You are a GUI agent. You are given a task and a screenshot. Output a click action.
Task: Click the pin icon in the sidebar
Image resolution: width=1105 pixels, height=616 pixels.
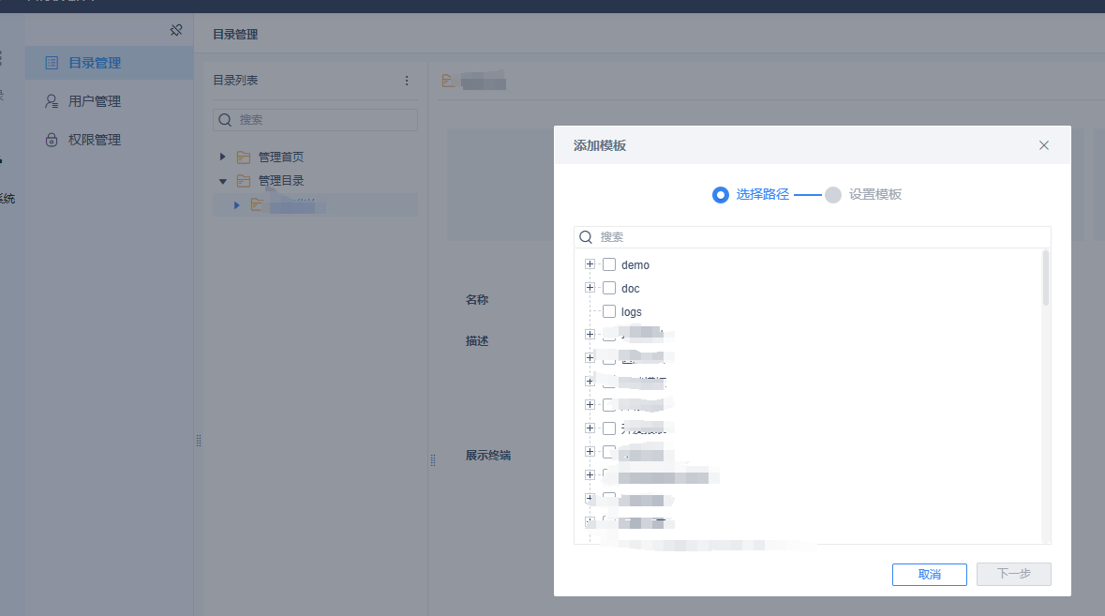176,30
